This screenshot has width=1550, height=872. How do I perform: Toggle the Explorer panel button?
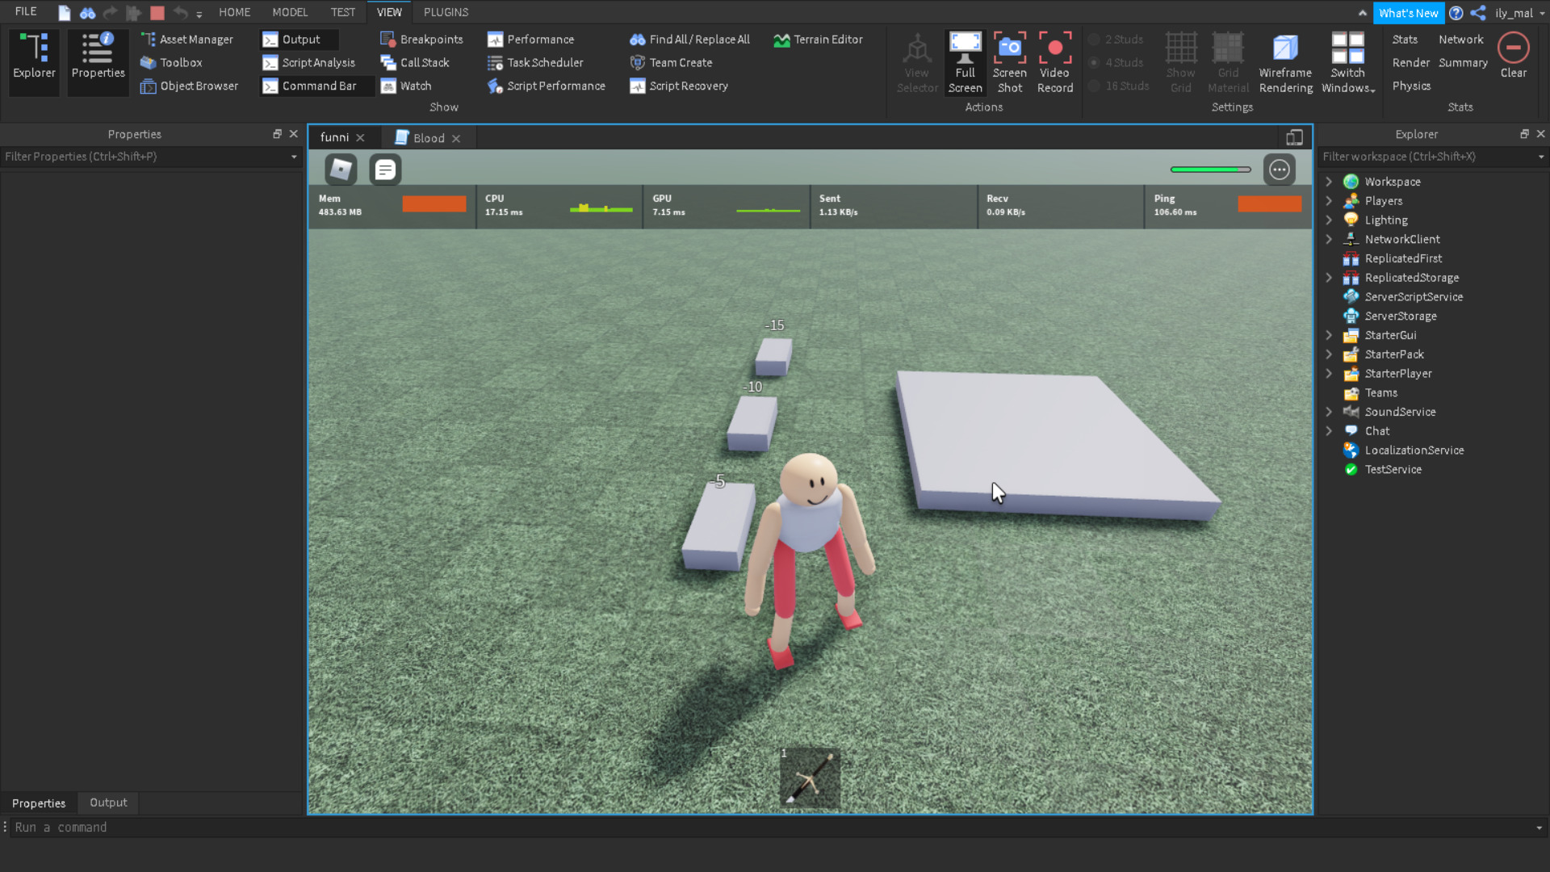pyautogui.click(x=34, y=57)
